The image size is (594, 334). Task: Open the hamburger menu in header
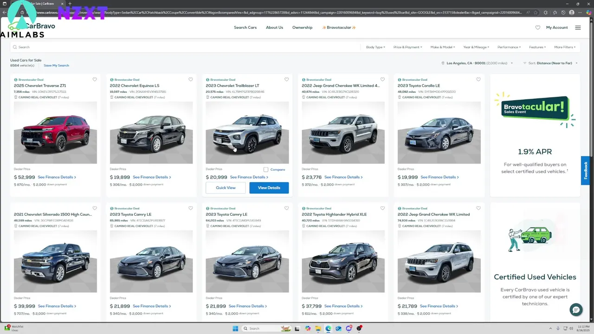[x=578, y=27]
